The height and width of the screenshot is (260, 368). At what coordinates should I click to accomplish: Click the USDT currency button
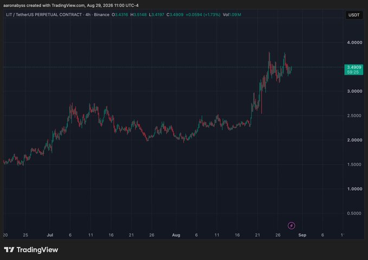tap(354, 15)
